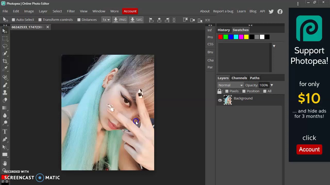Open the Layer menu
The height and width of the screenshot is (185, 330).
tap(43, 11)
